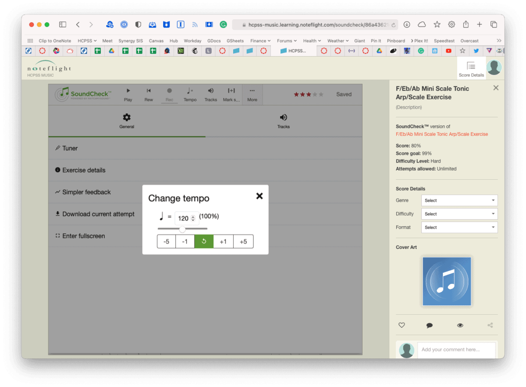Open HCPSS bookmarks folder dropdown
The image size is (526, 387).
point(87,41)
